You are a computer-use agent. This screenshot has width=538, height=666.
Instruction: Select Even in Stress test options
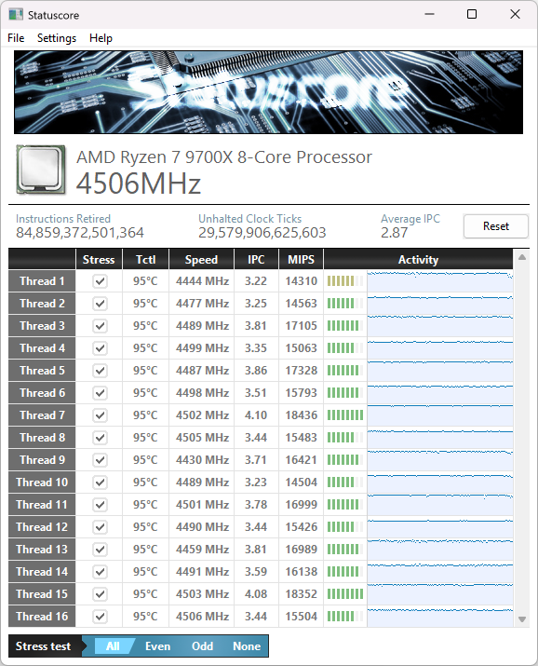[158, 646]
